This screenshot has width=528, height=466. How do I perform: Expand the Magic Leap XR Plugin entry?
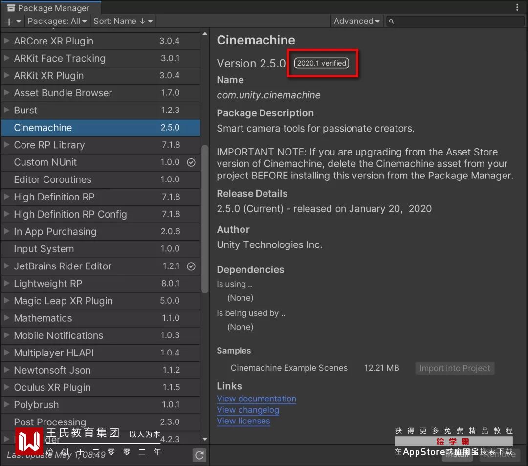point(6,301)
